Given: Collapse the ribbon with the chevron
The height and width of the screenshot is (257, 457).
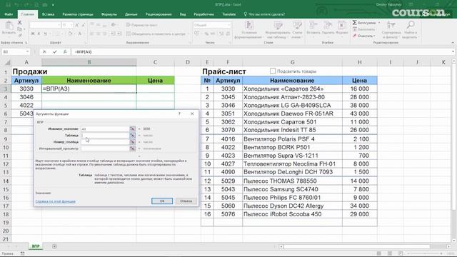Looking at the screenshot, I should [453, 43].
